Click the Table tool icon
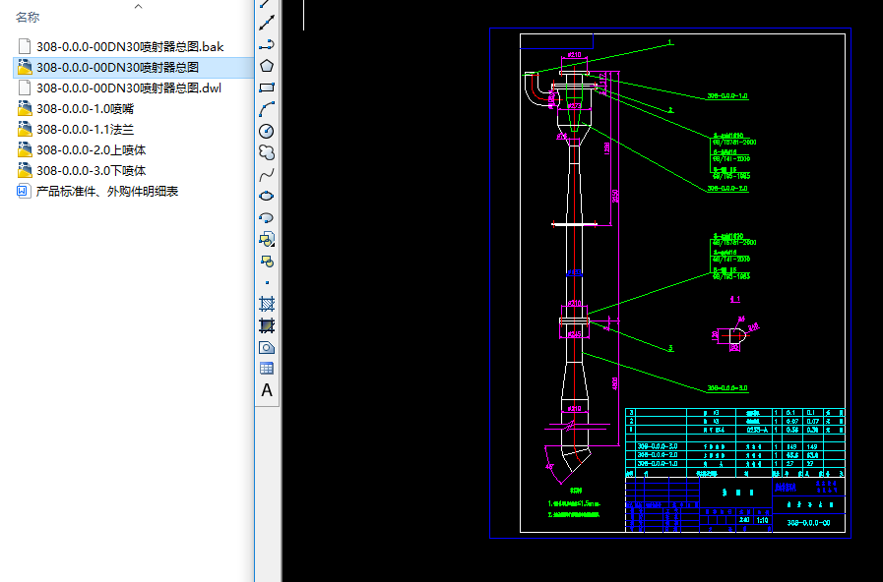This screenshot has height=582, width=883. (x=266, y=369)
